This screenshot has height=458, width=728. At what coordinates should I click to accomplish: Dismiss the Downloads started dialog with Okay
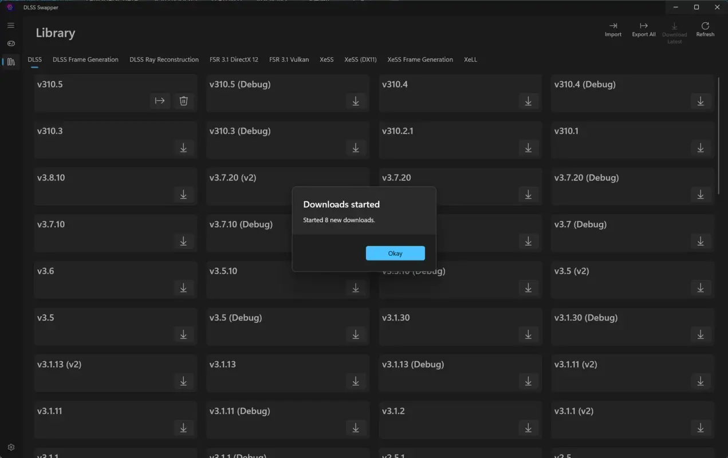(395, 252)
